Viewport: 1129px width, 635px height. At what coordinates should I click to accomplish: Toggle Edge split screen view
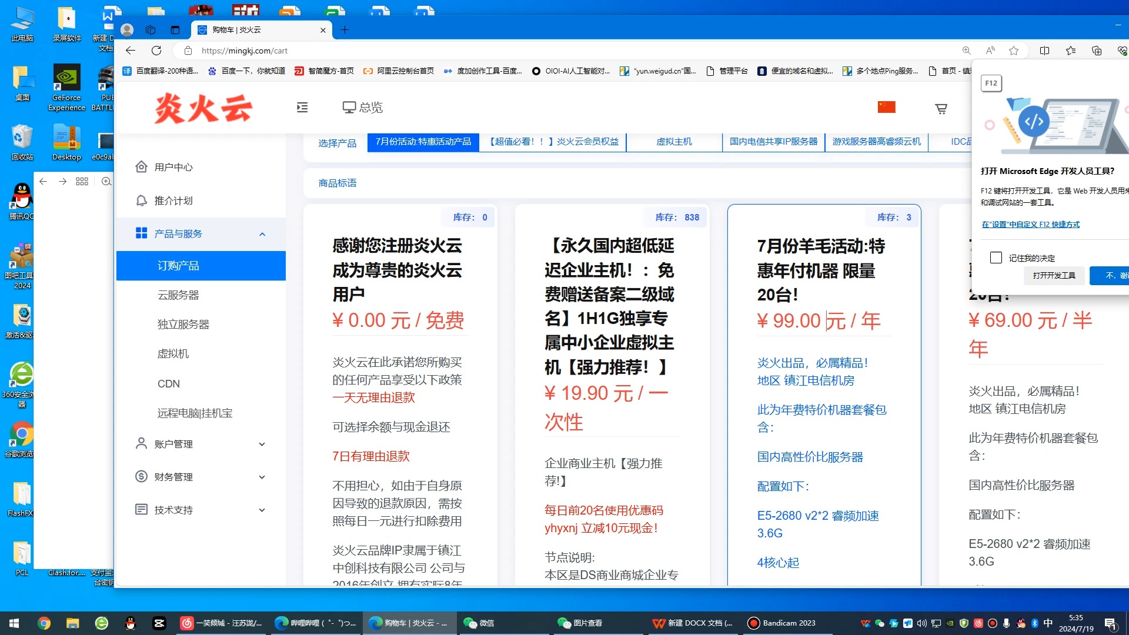tap(1044, 51)
